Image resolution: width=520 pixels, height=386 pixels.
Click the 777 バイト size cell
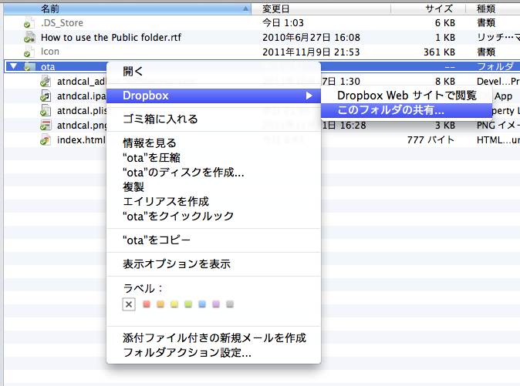431,140
